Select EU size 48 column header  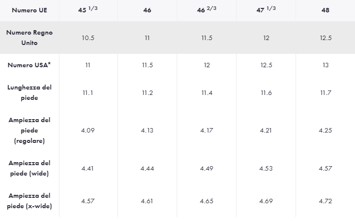325,10
